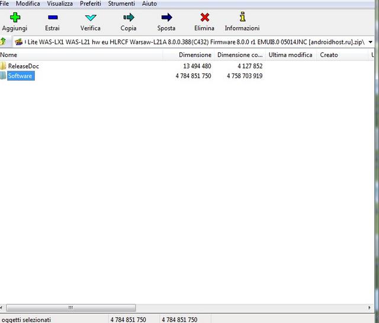379x323 pixels.
Task: Sort by the Nome column header
Action: click(x=81, y=55)
